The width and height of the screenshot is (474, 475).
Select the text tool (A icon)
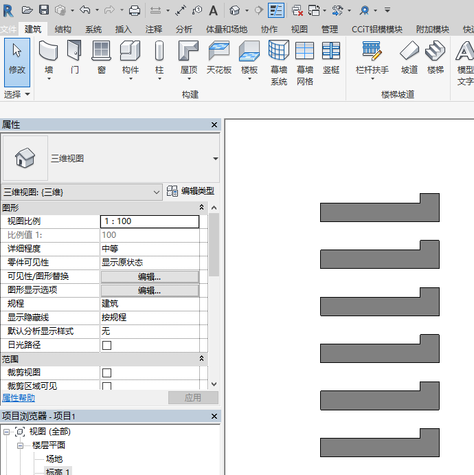coord(214,10)
